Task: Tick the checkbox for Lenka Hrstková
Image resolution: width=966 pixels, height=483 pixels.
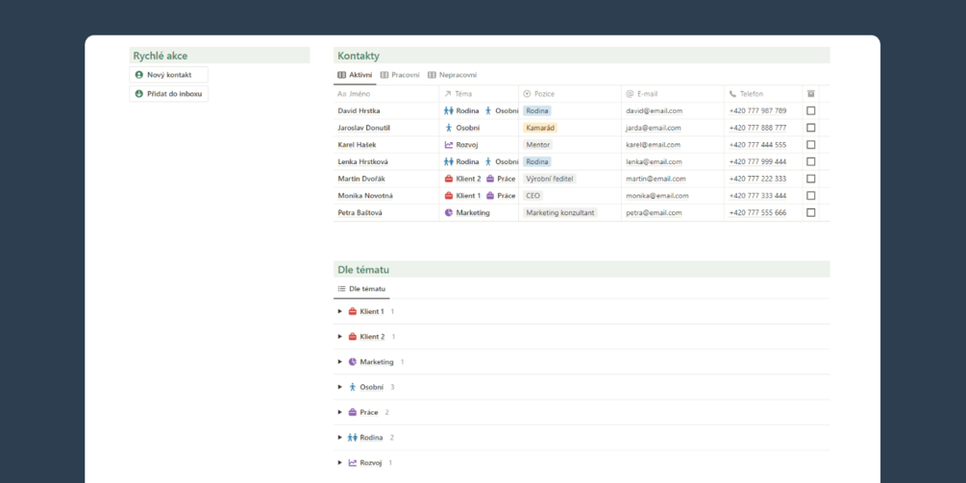Action: click(x=810, y=162)
